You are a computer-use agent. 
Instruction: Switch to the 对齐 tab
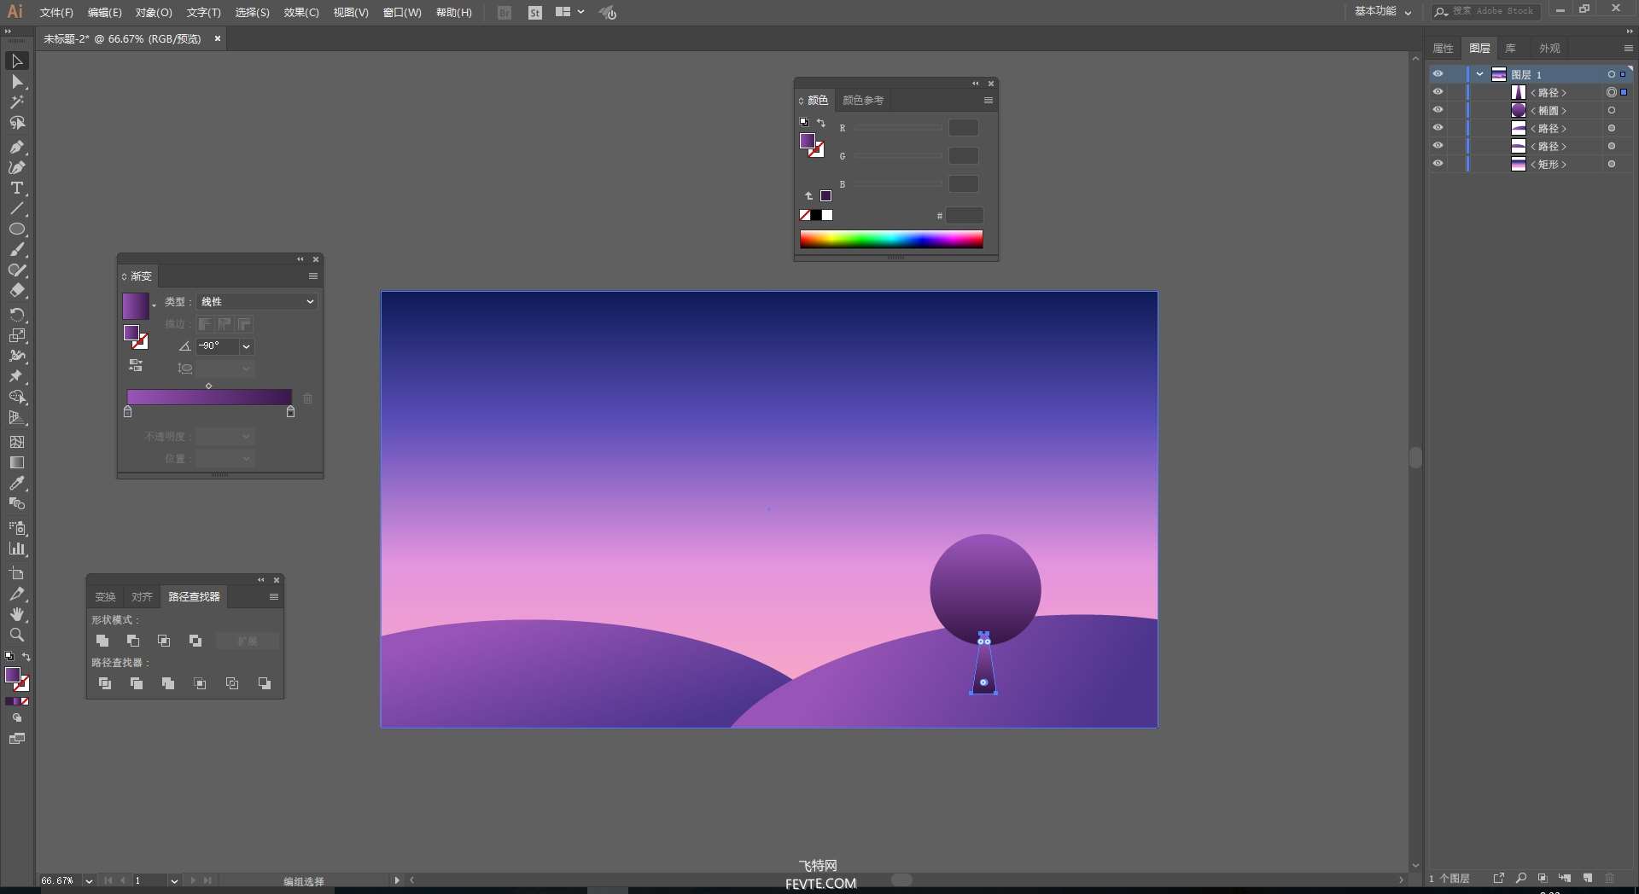(x=142, y=597)
